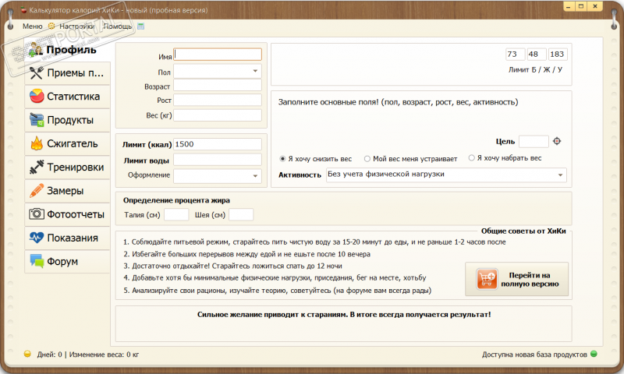Open the Оформление dropdown
This screenshot has height=374, width=624.
pyautogui.click(x=255, y=177)
